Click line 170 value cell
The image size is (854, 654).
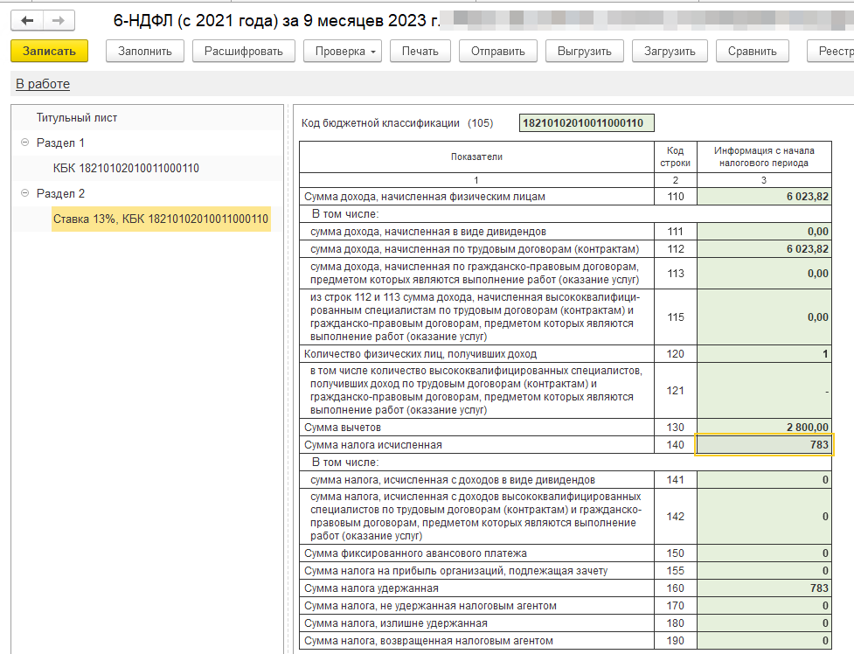click(764, 606)
